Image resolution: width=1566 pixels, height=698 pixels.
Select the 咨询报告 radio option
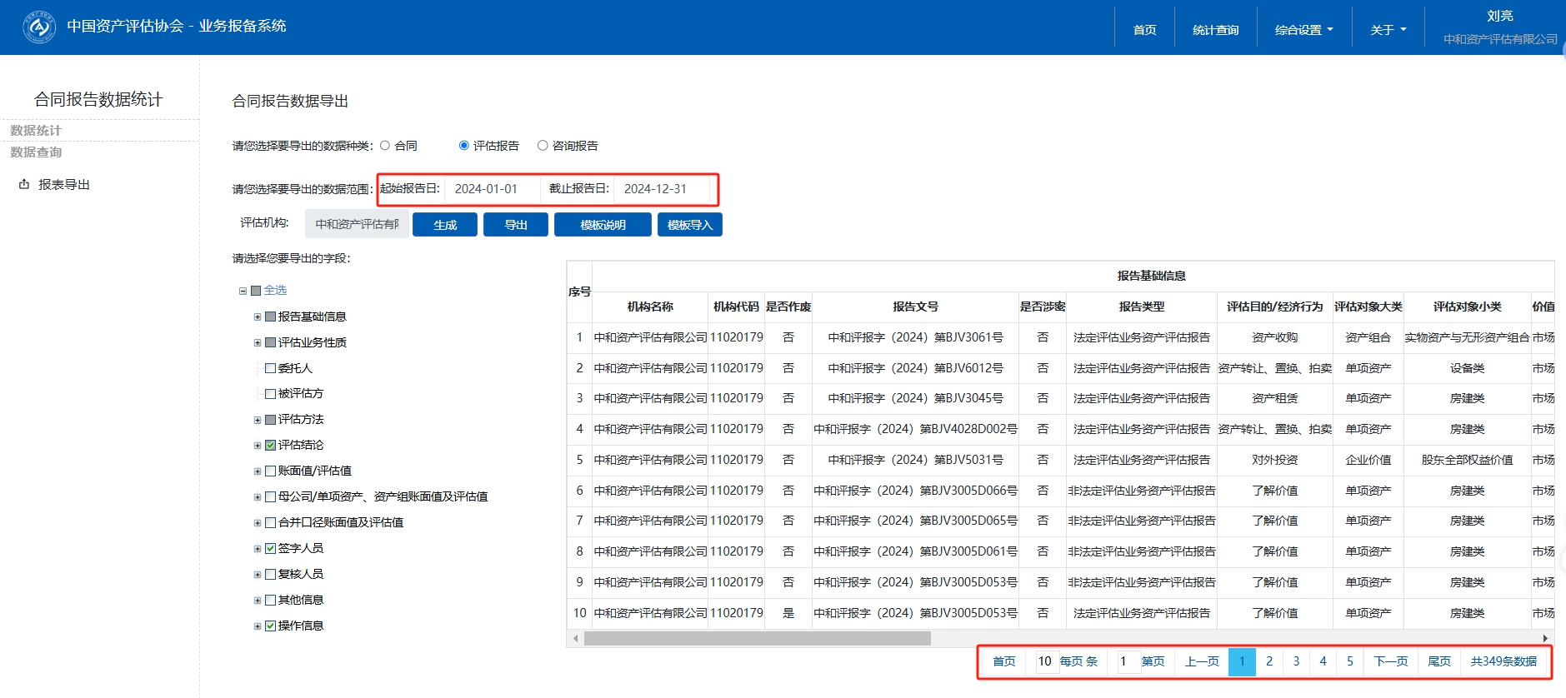click(x=543, y=146)
